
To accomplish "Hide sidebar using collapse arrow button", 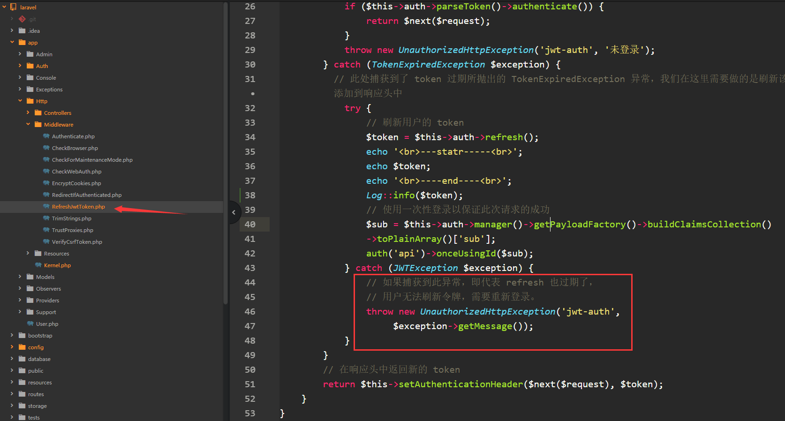I will point(234,212).
